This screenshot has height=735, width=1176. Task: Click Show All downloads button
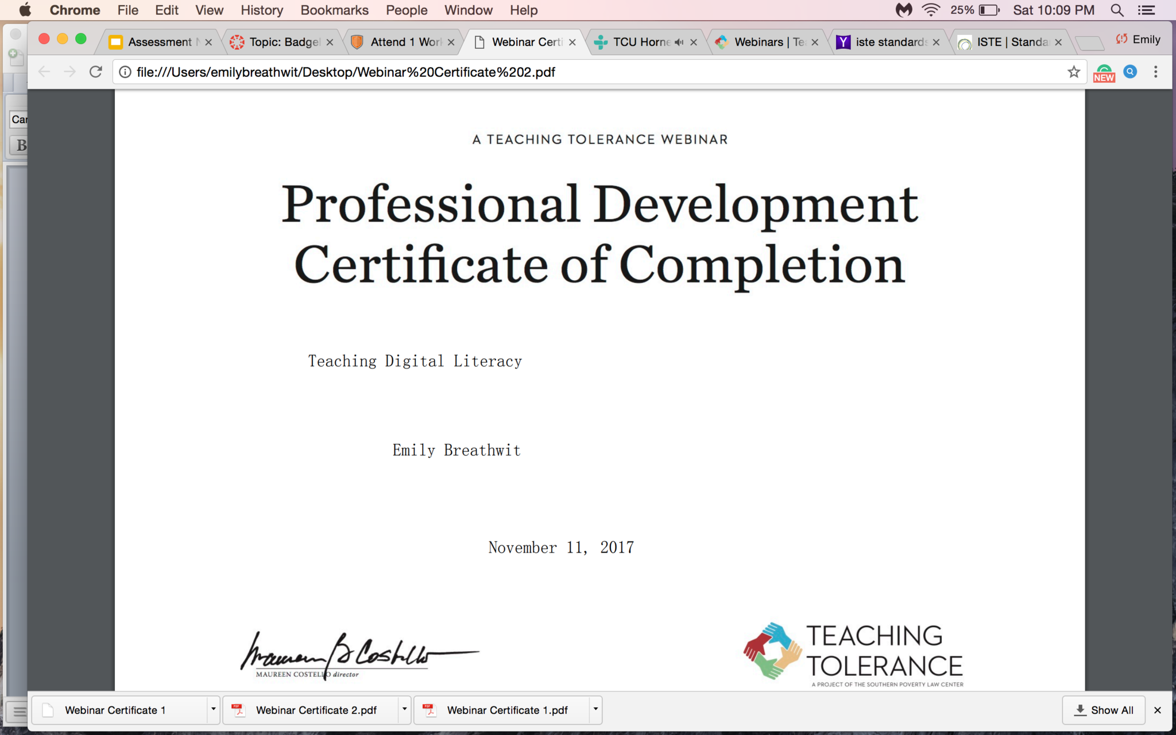click(x=1103, y=710)
